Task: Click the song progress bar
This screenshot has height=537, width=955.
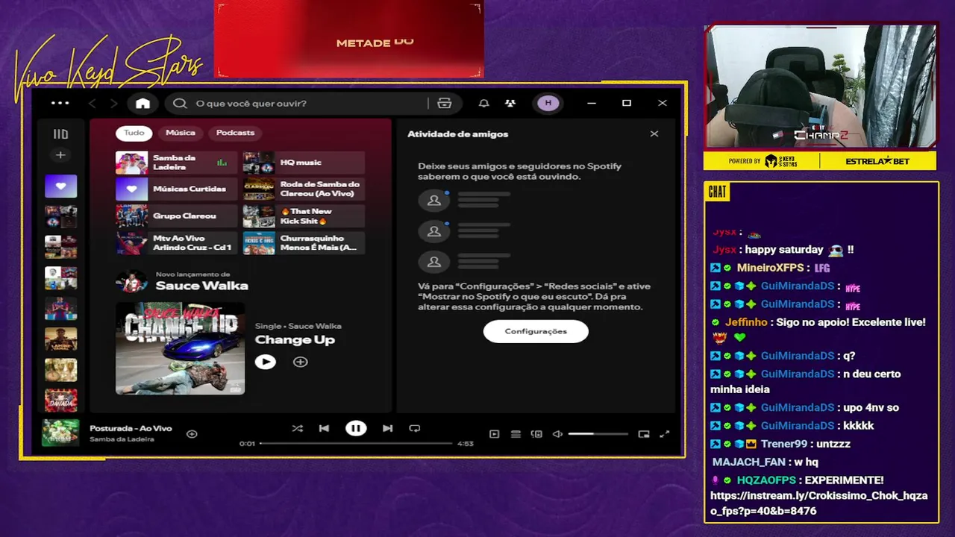Action: (356, 443)
